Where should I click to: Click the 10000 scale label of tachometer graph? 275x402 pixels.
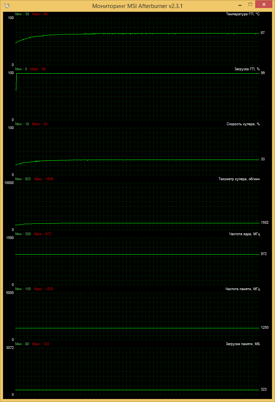click(9, 183)
